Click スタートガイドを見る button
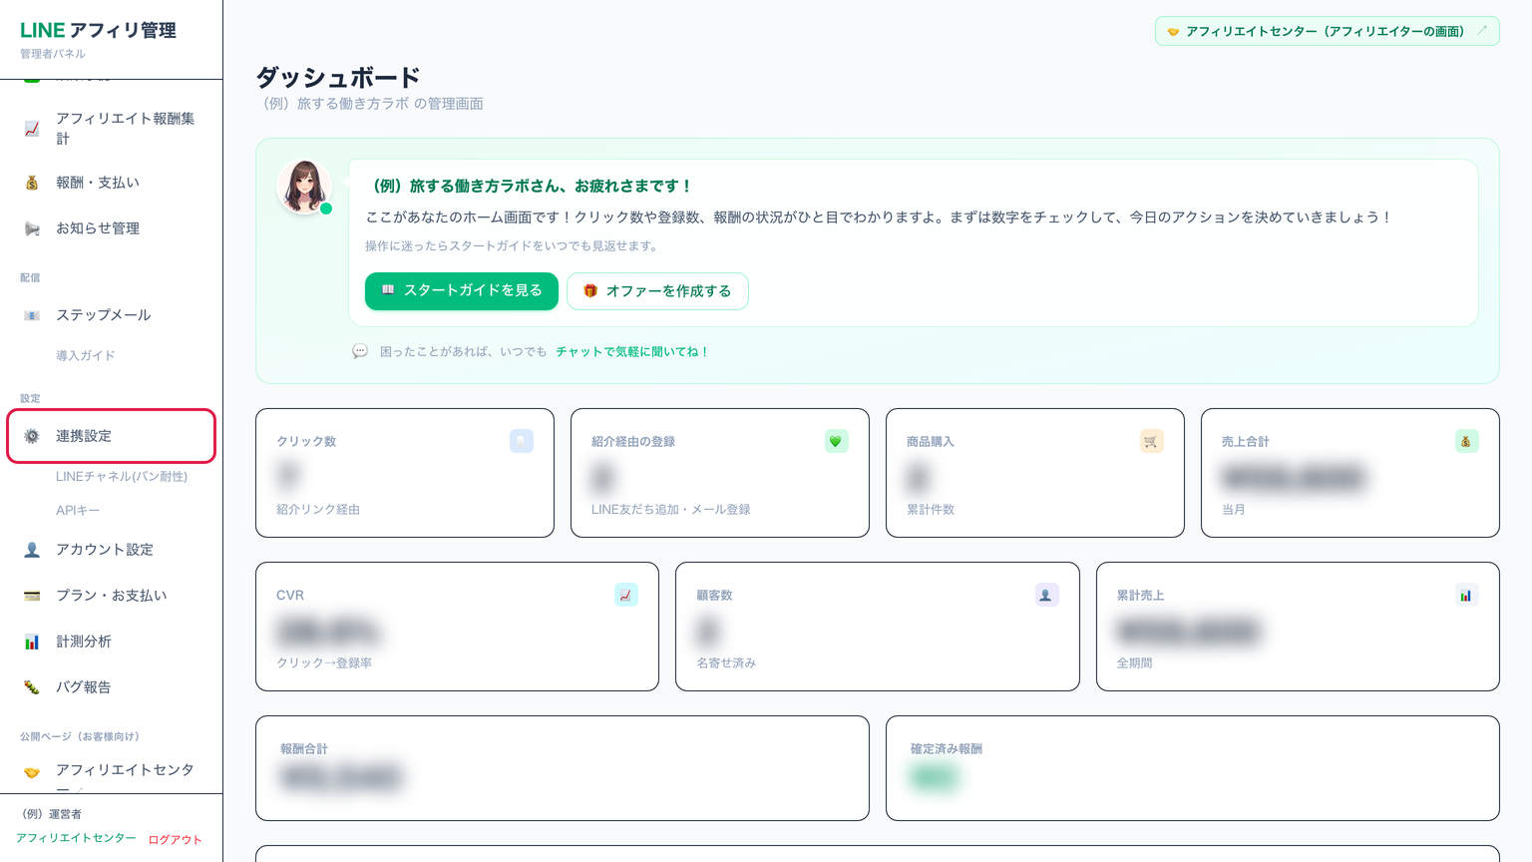The image size is (1532, 862). (461, 291)
